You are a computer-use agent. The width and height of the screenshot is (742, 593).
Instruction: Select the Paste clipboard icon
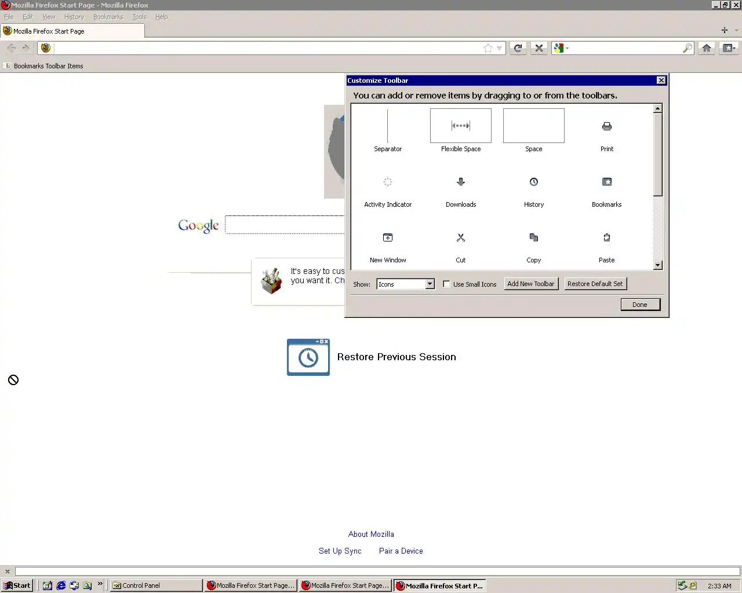click(x=607, y=237)
